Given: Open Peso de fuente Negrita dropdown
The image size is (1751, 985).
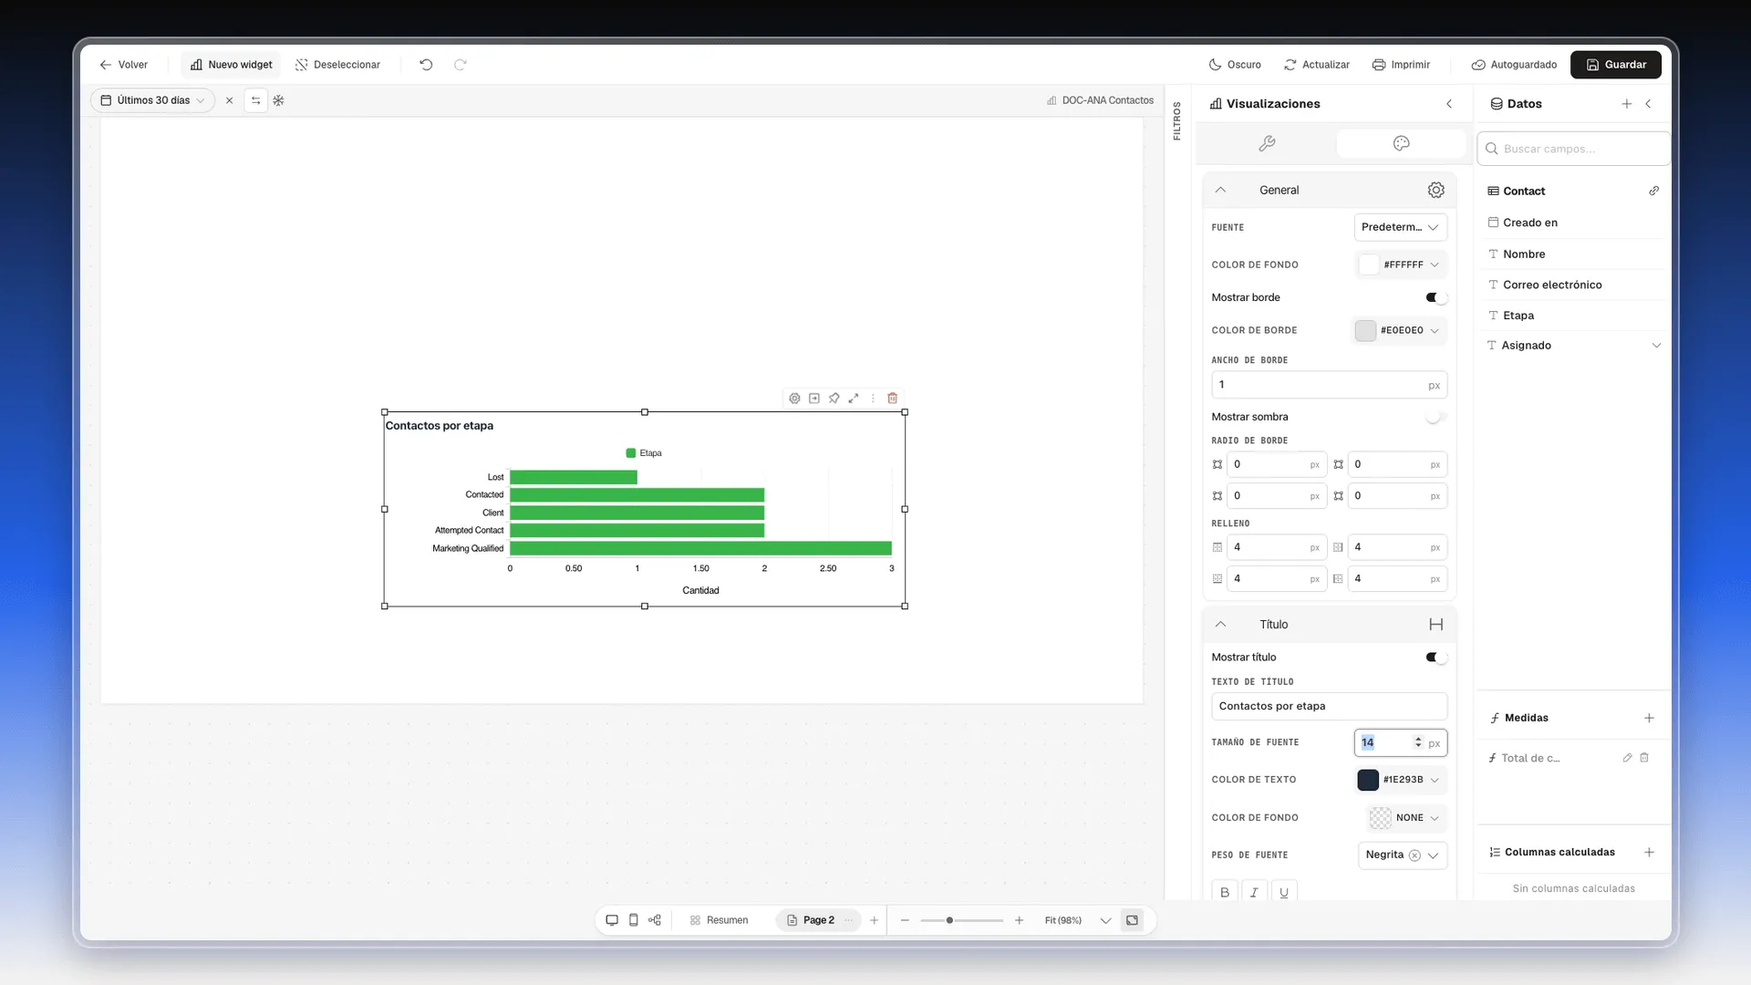Looking at the screenshot, I should [1403, 855].
